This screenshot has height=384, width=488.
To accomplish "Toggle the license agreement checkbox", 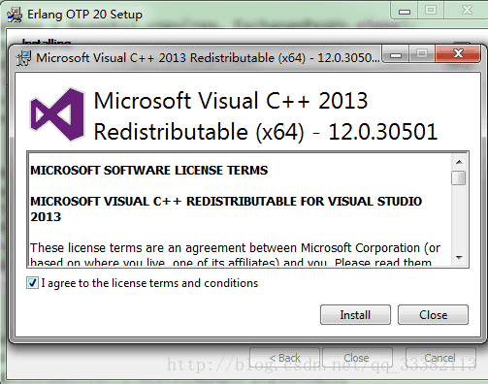I will click(x=32, y=283).
